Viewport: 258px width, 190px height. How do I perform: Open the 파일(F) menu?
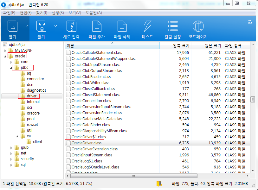tap(9, 13)
